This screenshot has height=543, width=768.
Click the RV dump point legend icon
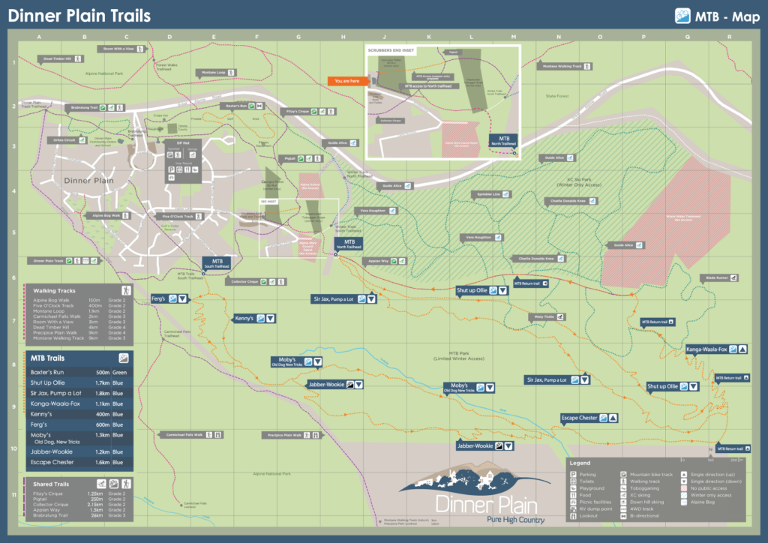574,508
